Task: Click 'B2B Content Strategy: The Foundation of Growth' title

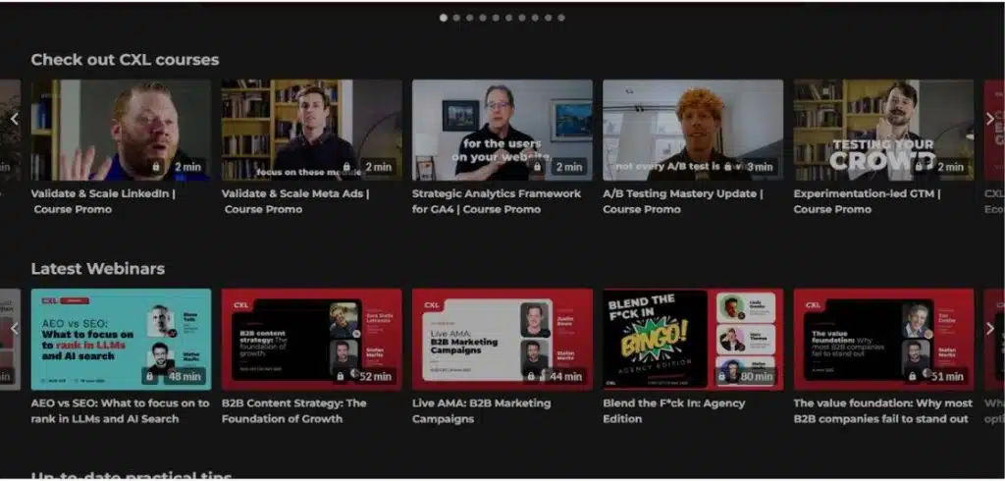Action: coord(294,411)
